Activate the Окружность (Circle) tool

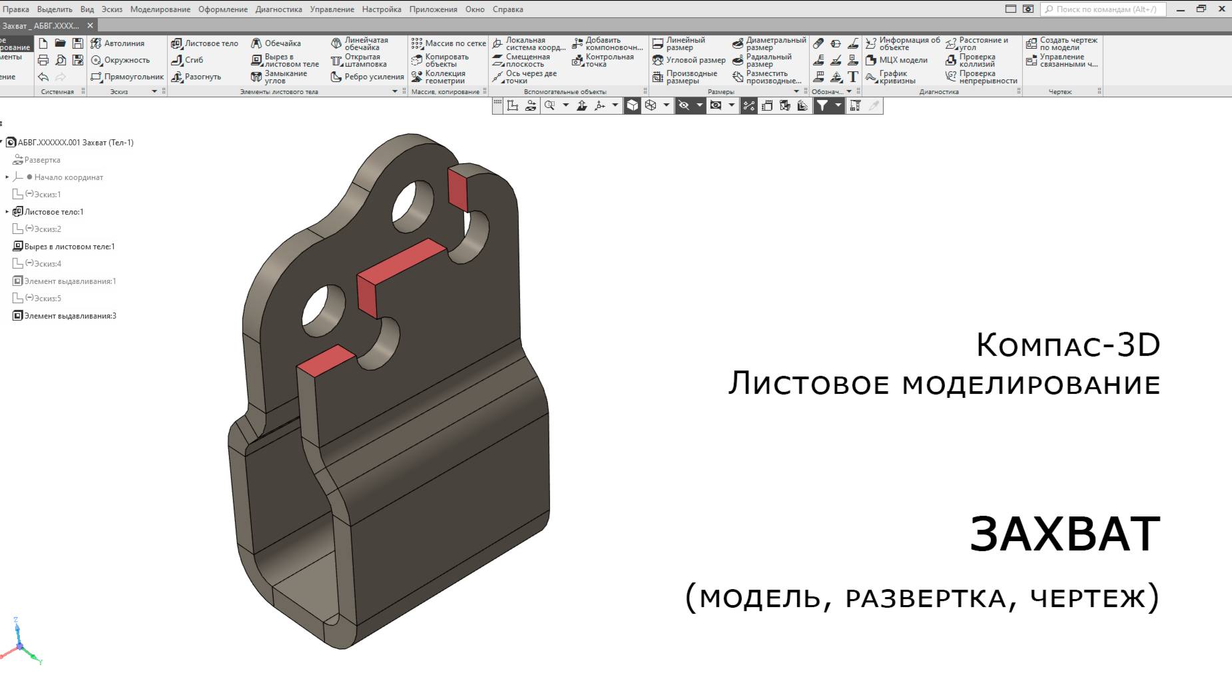tap(97, 59)
